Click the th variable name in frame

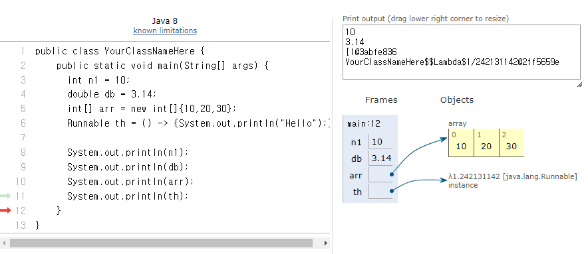coord(357,192)
